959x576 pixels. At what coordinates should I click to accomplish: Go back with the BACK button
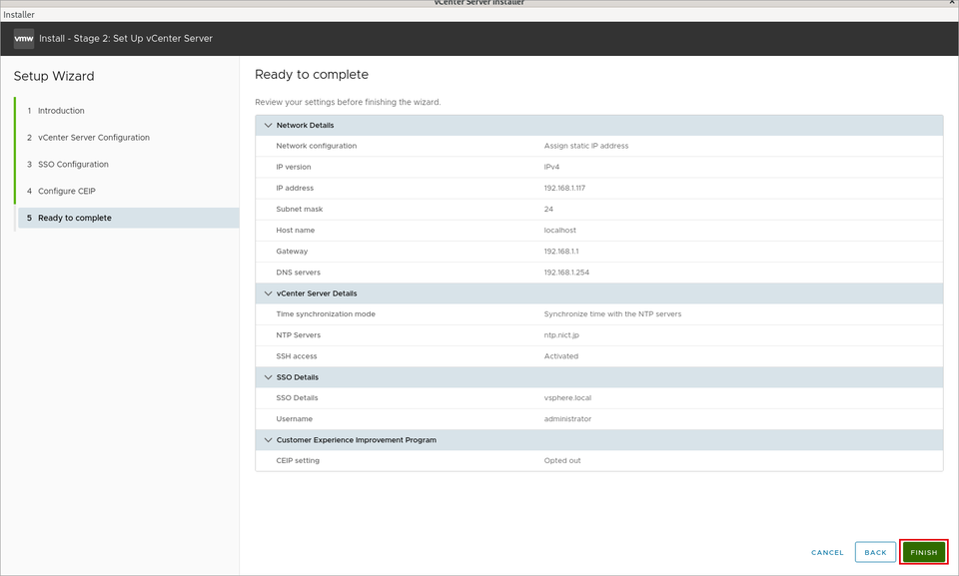click(875, 552)
